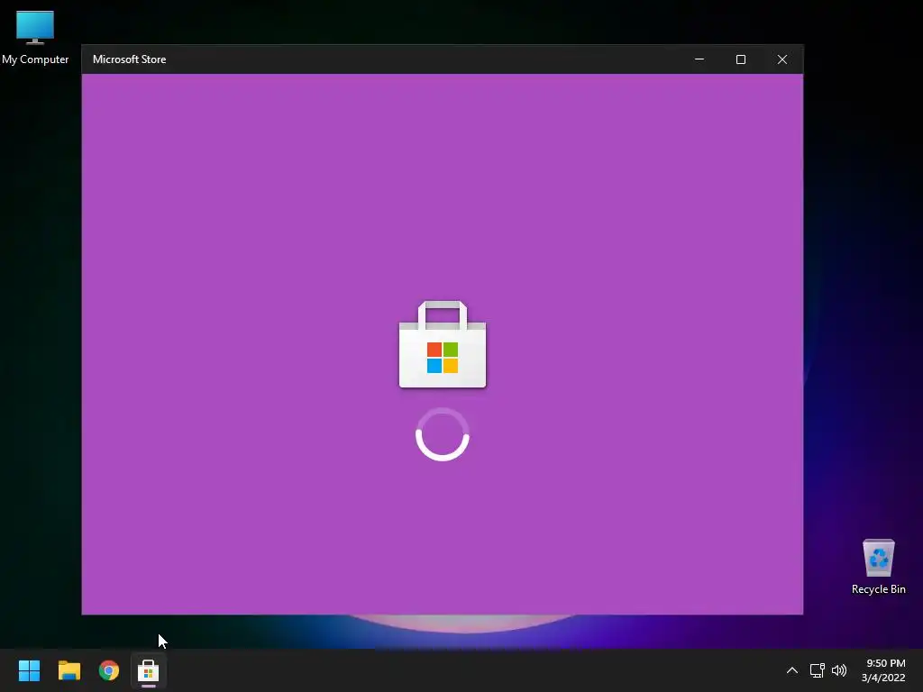Viewport: 923px width, 692px height.
Task: Open Google Chrome from the taskbar
Action: [x=109, y=670]
